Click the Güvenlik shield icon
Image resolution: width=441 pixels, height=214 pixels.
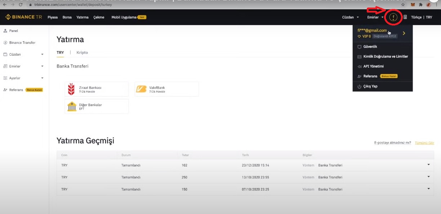click(359, 47)
